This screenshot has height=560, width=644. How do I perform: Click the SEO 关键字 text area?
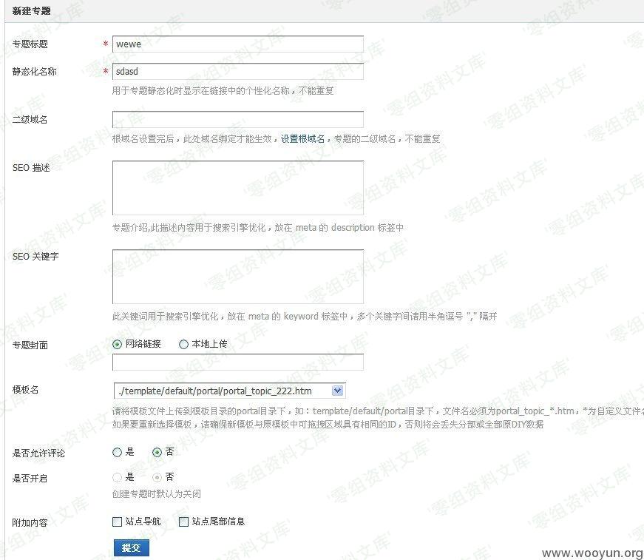237,277
